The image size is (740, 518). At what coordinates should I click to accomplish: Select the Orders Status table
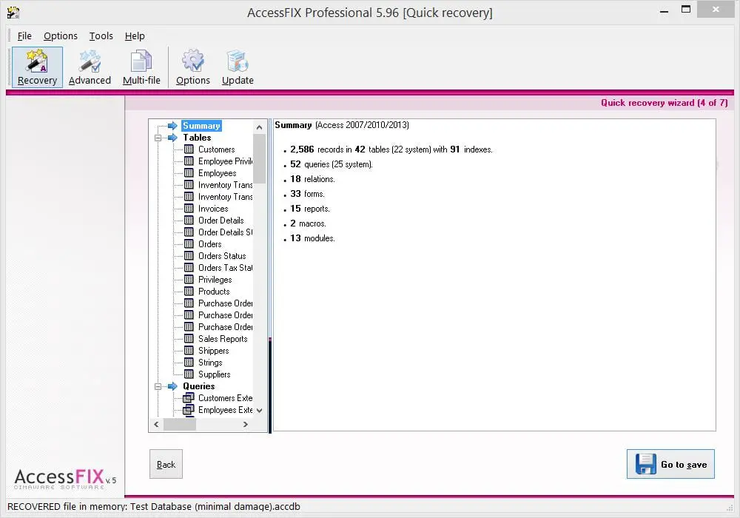(222, 256)
